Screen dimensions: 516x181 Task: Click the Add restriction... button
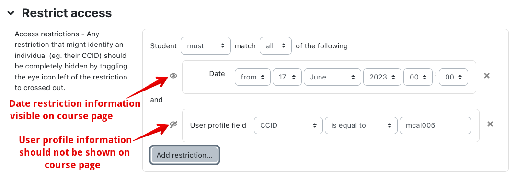coord(184,155)
